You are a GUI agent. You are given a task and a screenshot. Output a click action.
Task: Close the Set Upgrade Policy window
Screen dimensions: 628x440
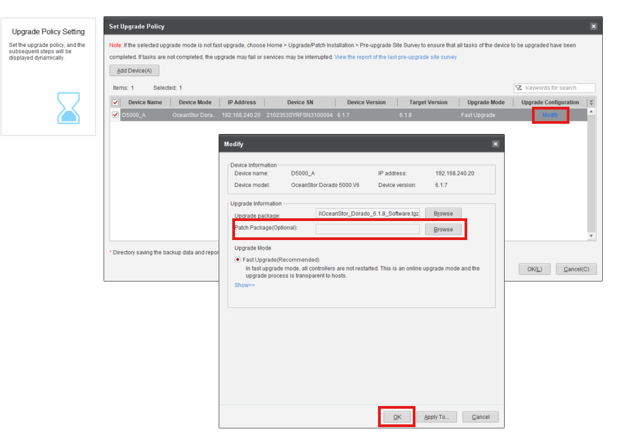tap(593, 27)
